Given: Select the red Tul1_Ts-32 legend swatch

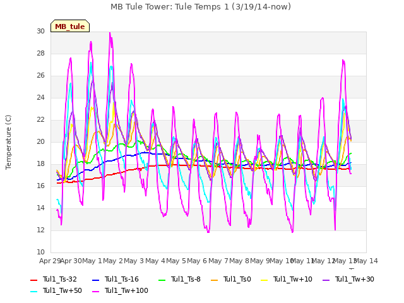Looking at the screenshot, I should [x=33, y=280].
